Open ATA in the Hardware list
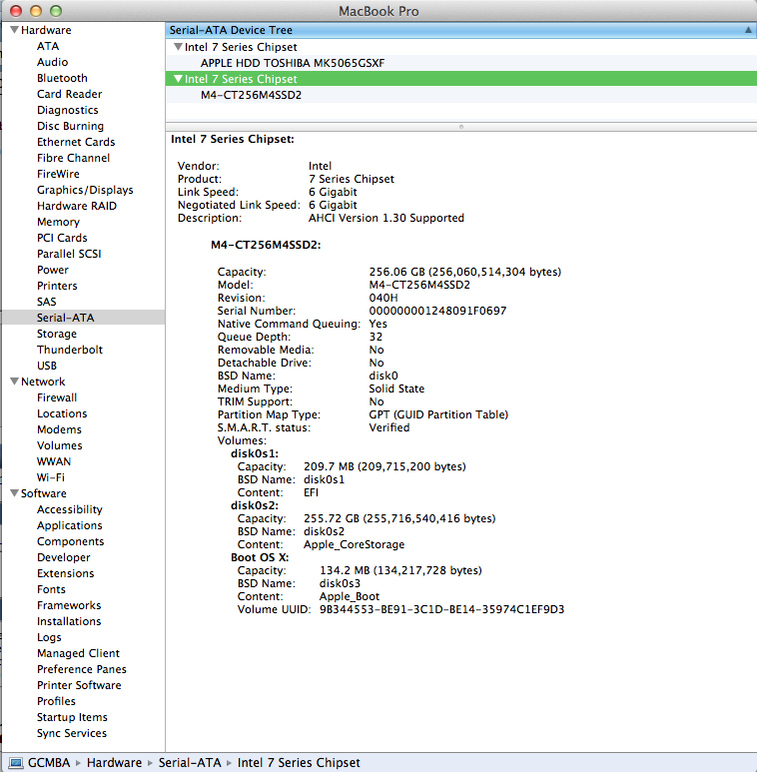 click(x=48, y=46)
